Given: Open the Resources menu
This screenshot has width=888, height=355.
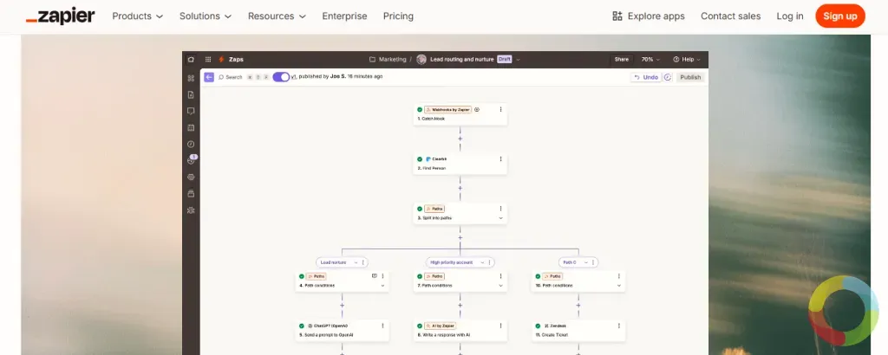Looking at the screenshot, I should [277, 16].
